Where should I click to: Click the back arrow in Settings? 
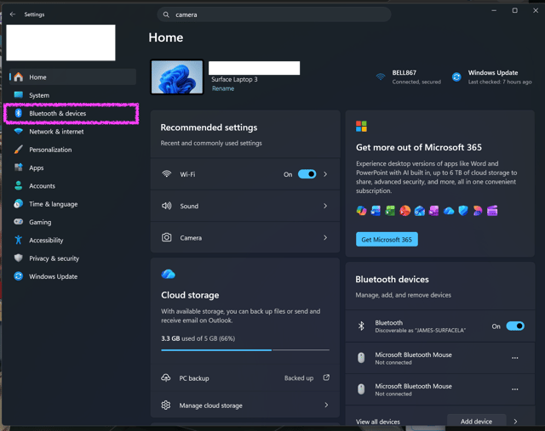tap(13, 14)
